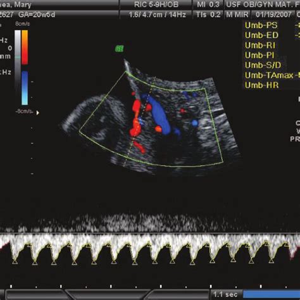
Task: Click the small blue circular vessel spot
Action: coord(195,123)
